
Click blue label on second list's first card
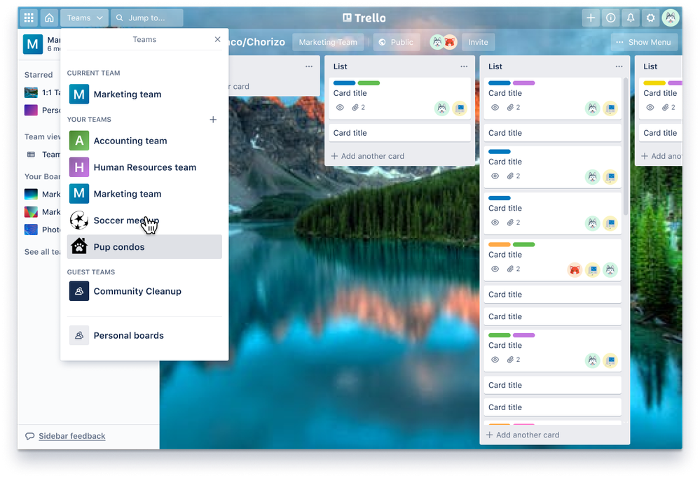pyautogui.click(x=344, y=83)
